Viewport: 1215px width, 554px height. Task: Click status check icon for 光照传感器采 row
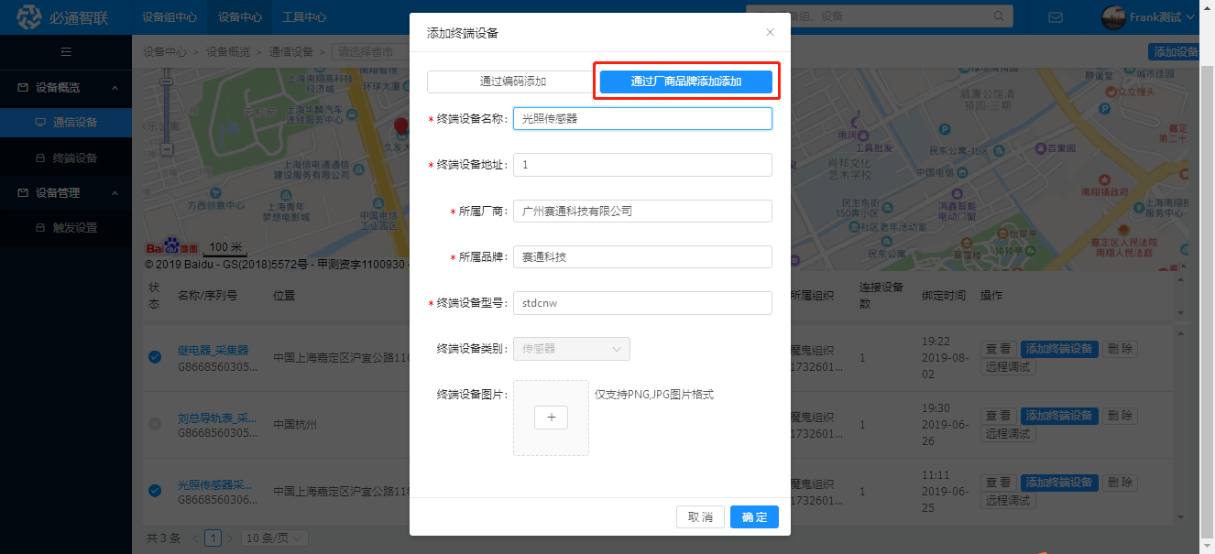pyautogui.click(x=155, y=491)
